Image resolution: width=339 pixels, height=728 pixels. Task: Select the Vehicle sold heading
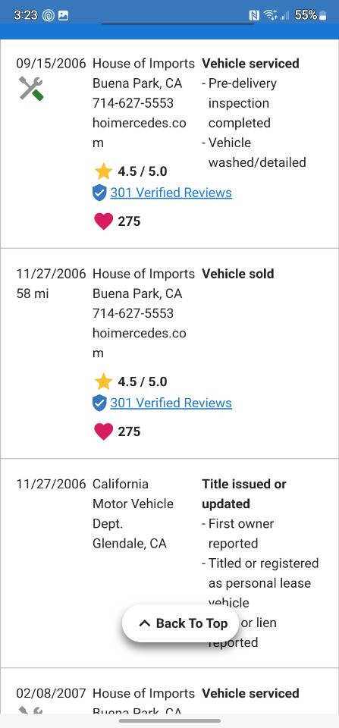(238, 274)
